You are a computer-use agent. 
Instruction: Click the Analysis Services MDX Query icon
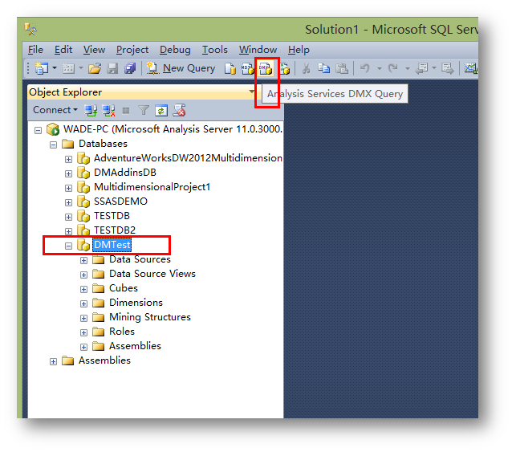click(247, 68)
